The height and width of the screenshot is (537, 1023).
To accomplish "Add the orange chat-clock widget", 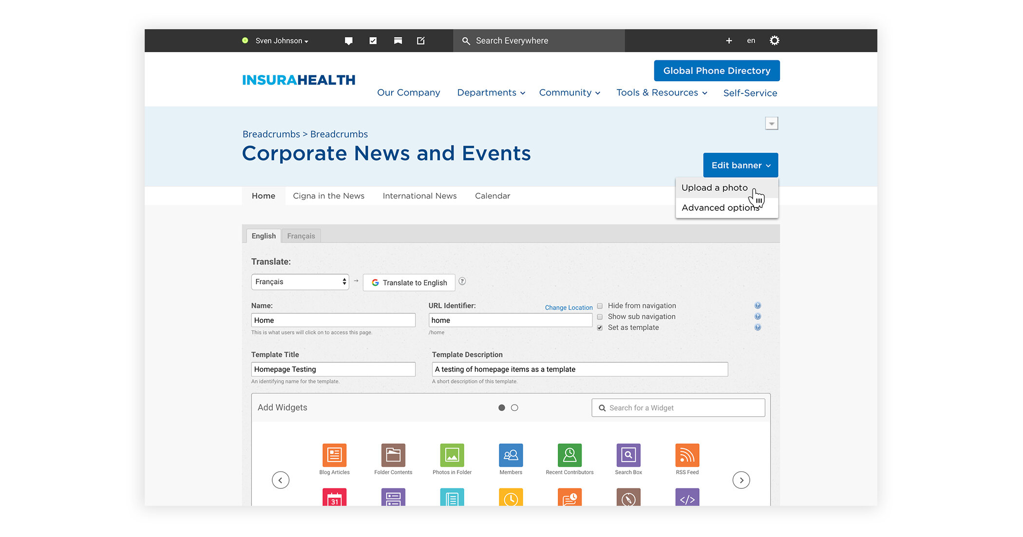I will (x=569, y=497).
